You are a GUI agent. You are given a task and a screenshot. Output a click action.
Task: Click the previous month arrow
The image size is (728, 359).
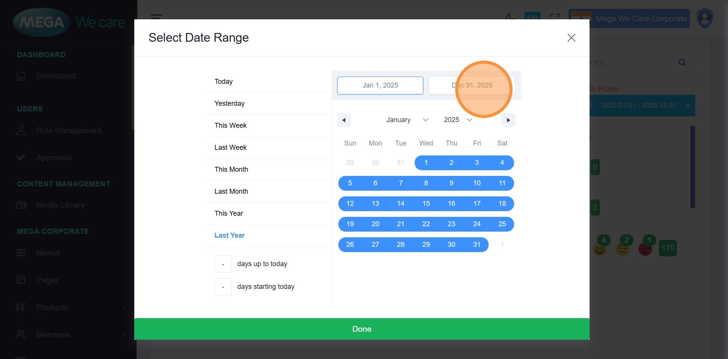pyautogui.click(x=344, y=120)
